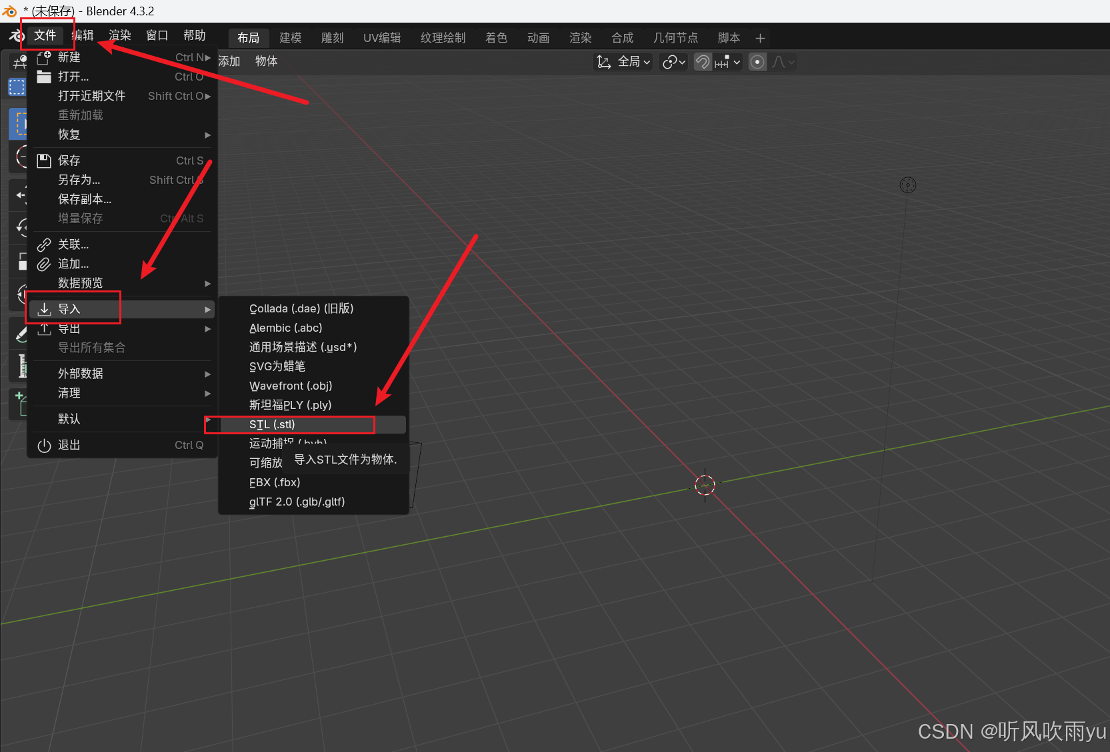1110x752 pixels.
Task: Click the folder icon next to 打开...
Action: click(x=44, y=77)
